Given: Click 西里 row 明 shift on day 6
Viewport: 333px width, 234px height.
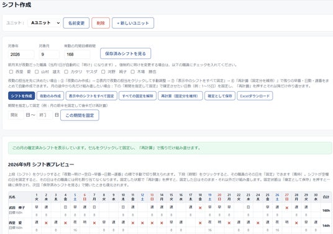Looking at the screenshot, I should click(x=84, y=222).
